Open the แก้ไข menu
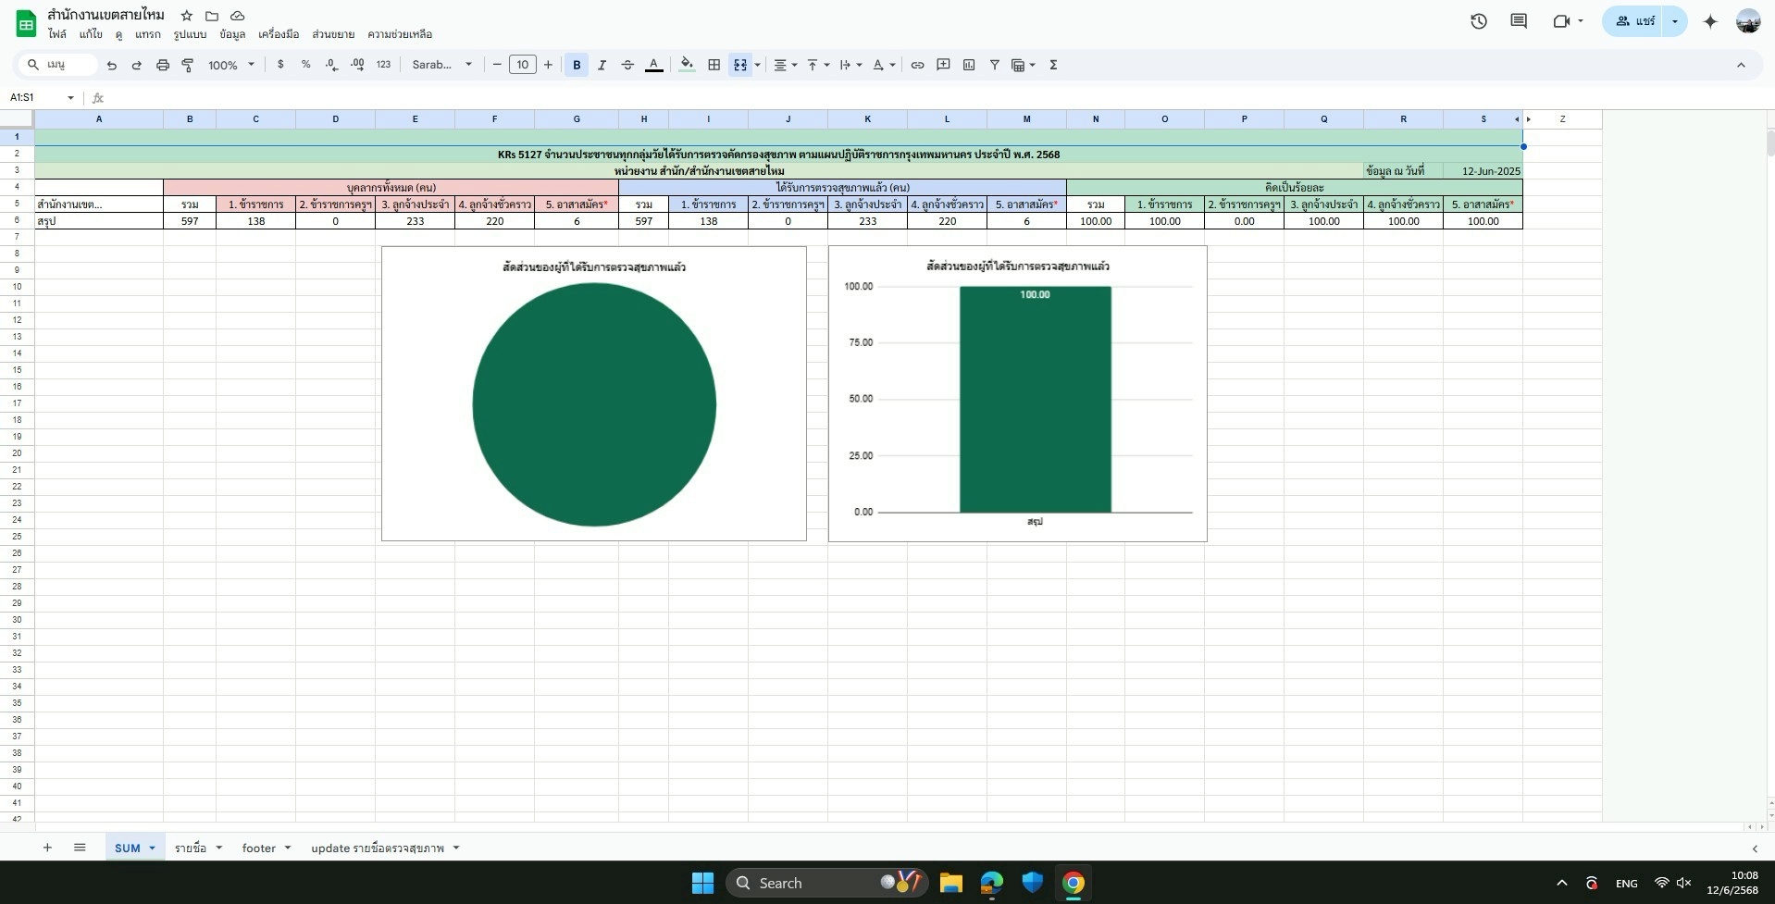This screenshot has width=1775, height=904. 91,34
